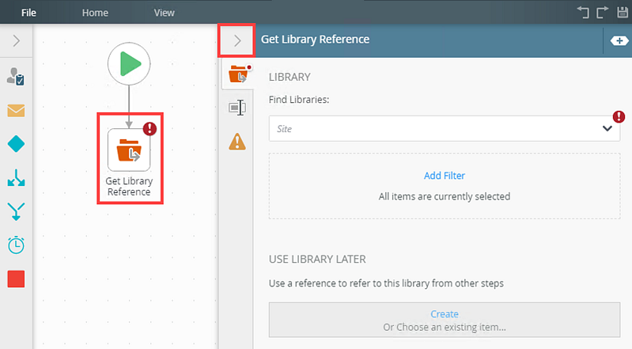Click the green Start play node
This screenshot has width=632, height=349.
point(129,64)
